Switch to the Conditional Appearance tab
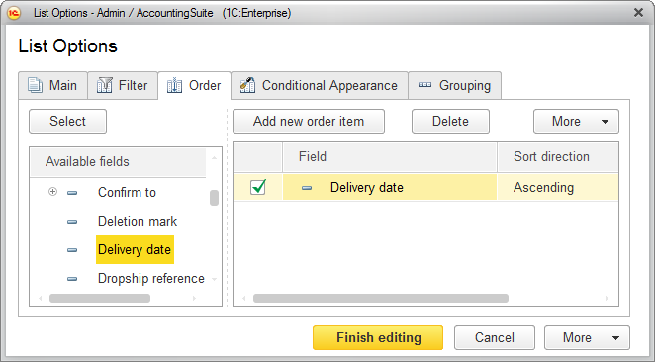The width and height of the screenshot is (655, 362). pos(320,86)
